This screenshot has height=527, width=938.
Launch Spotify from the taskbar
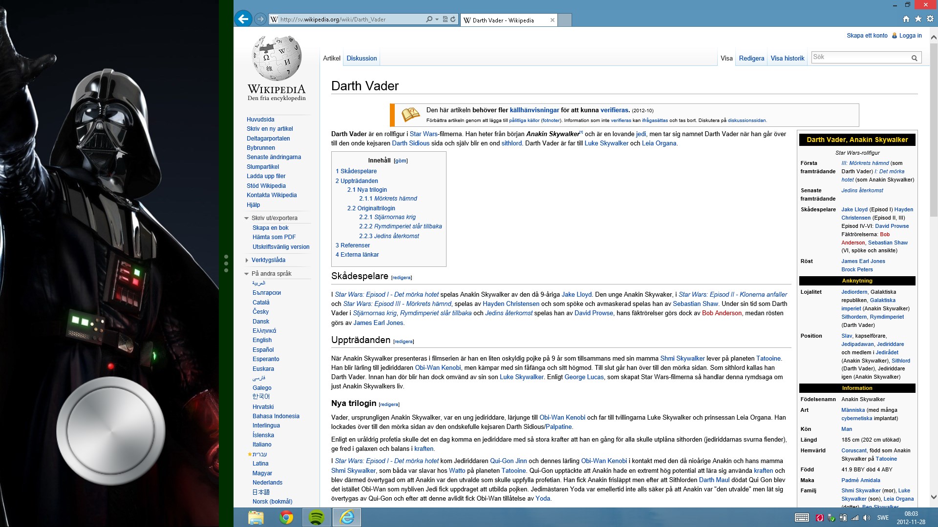(x=317, y=517)
